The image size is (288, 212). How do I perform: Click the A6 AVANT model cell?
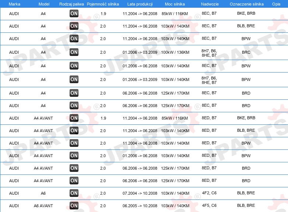click(x=43, y=206)
